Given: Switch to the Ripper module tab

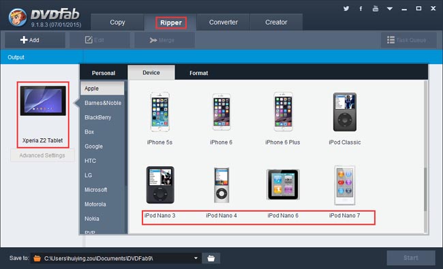Looking at the screenshot, I should point(170,22).
